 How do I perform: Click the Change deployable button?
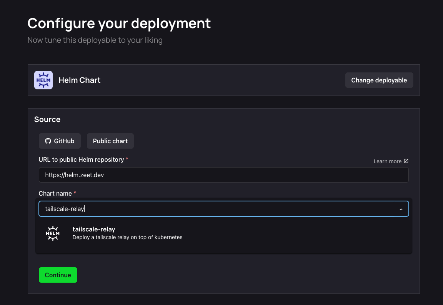[379, 80]
